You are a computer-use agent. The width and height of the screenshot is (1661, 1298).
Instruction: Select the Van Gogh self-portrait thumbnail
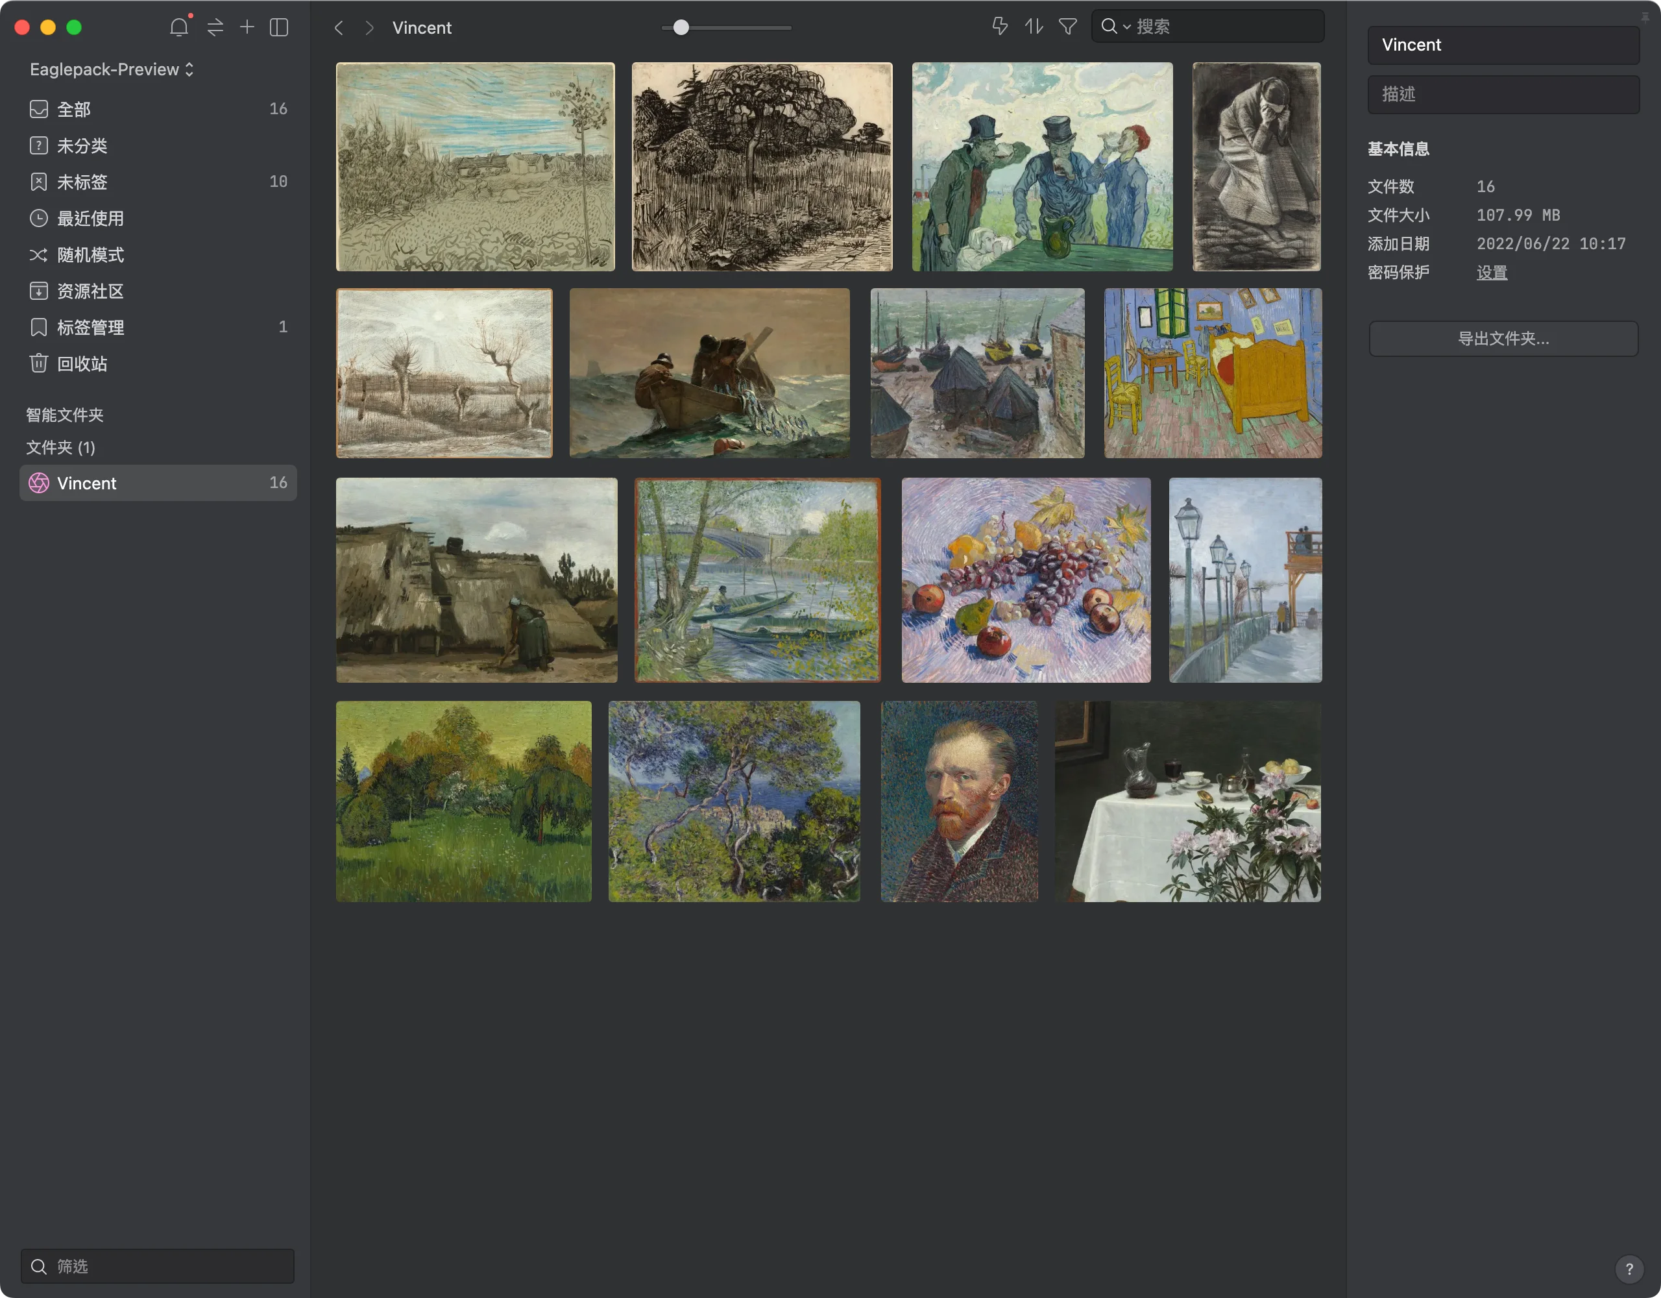pos(959,801)
